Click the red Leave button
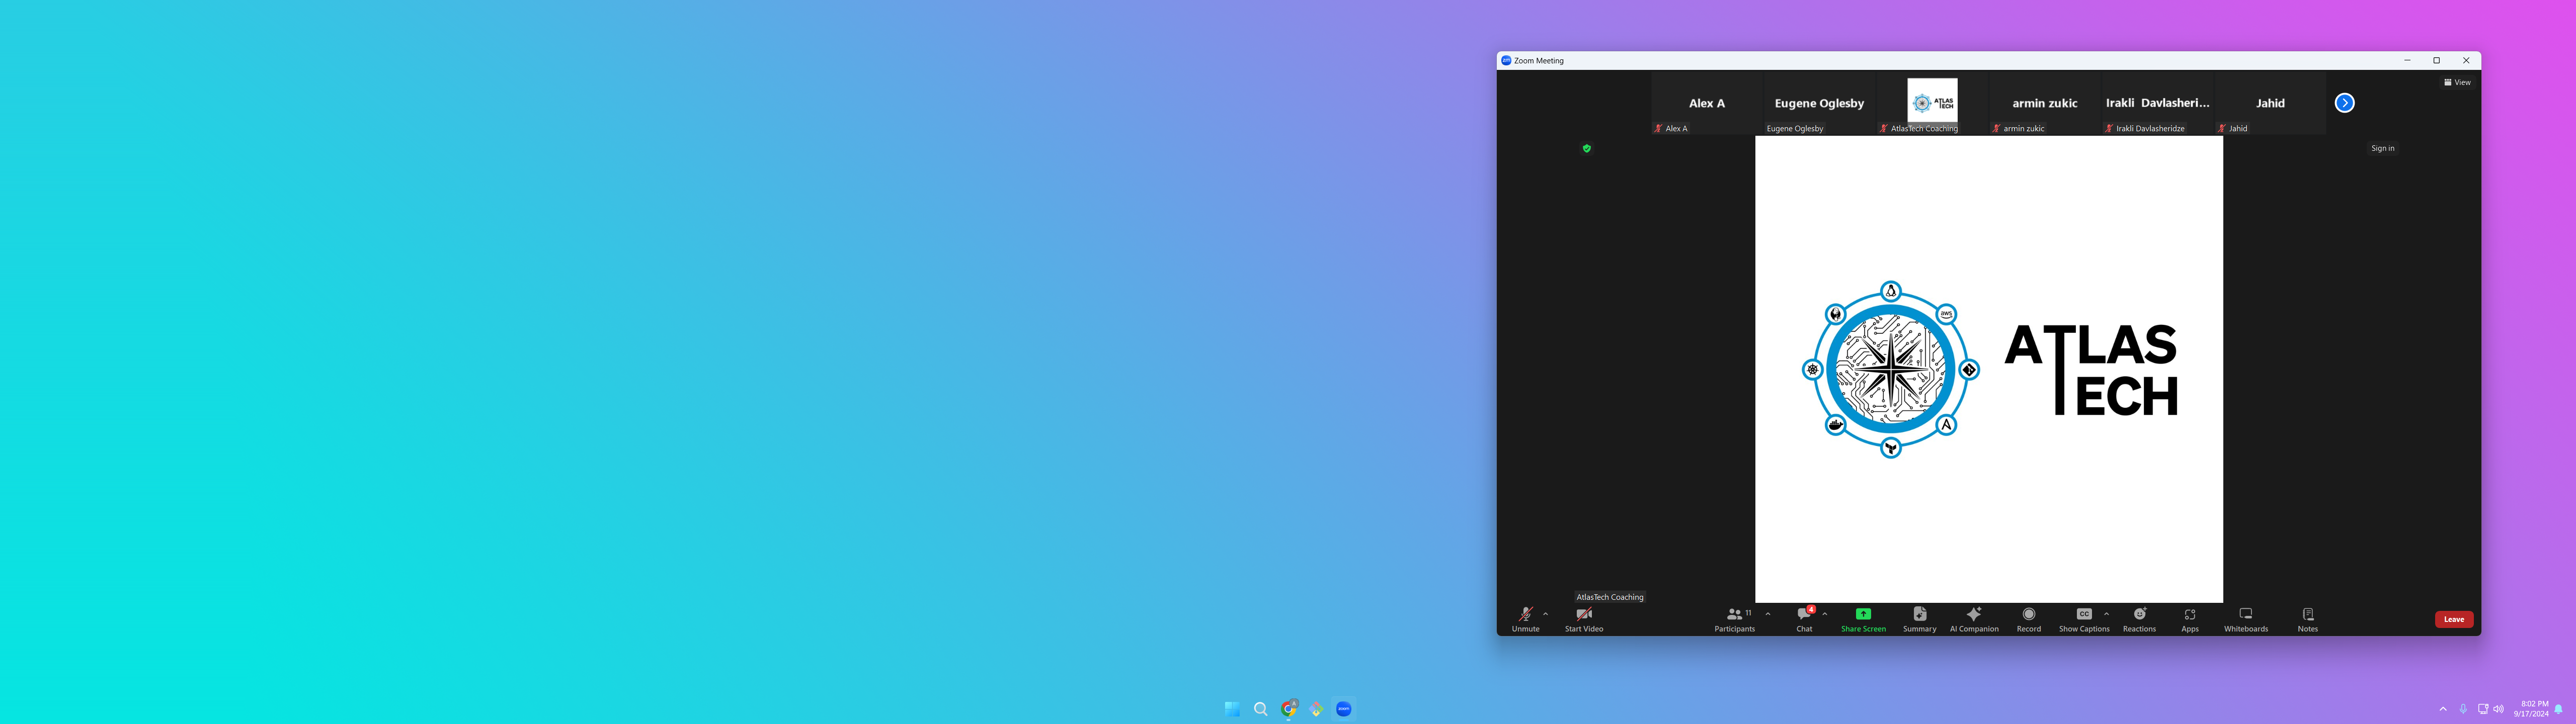This screenshot has height=724, width=2576. (2453, 619)
